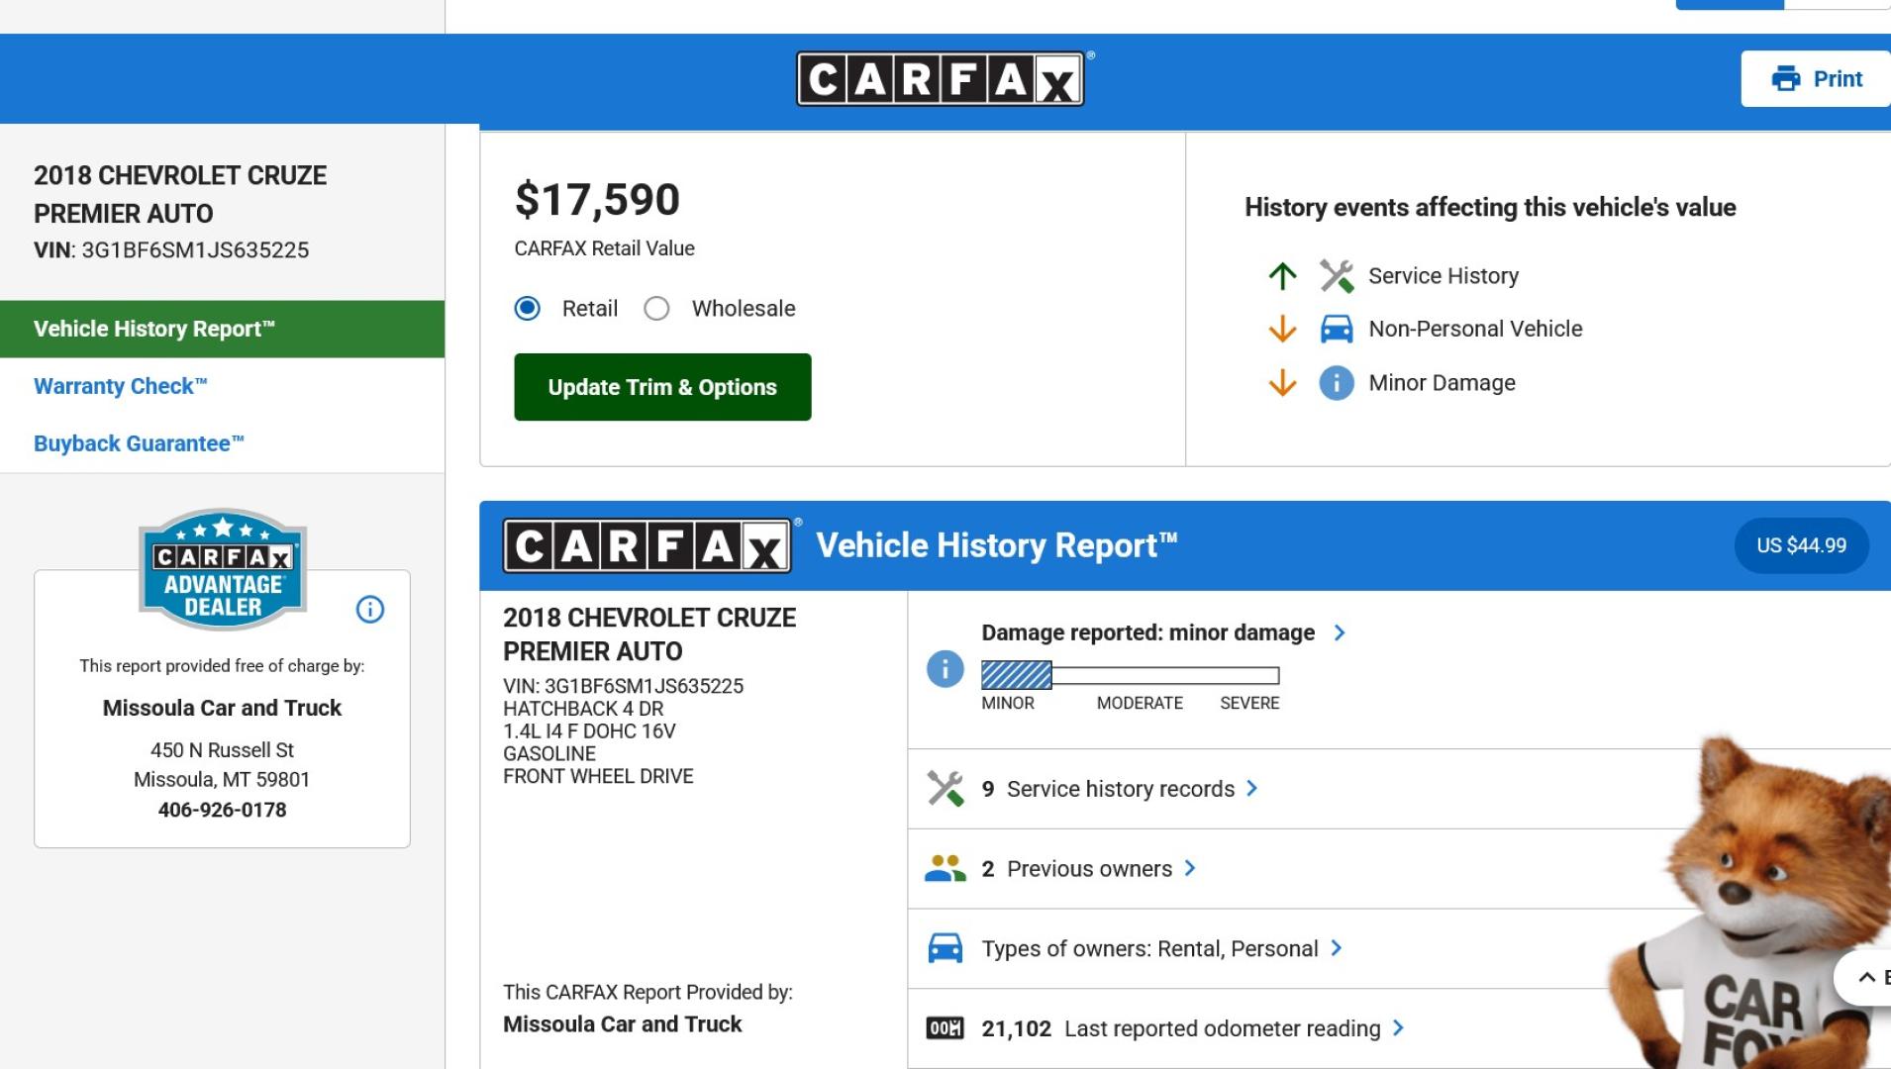The image size is (1891, 1069).
Task: Click the people icon beside Previous owners
Action: 945,868
